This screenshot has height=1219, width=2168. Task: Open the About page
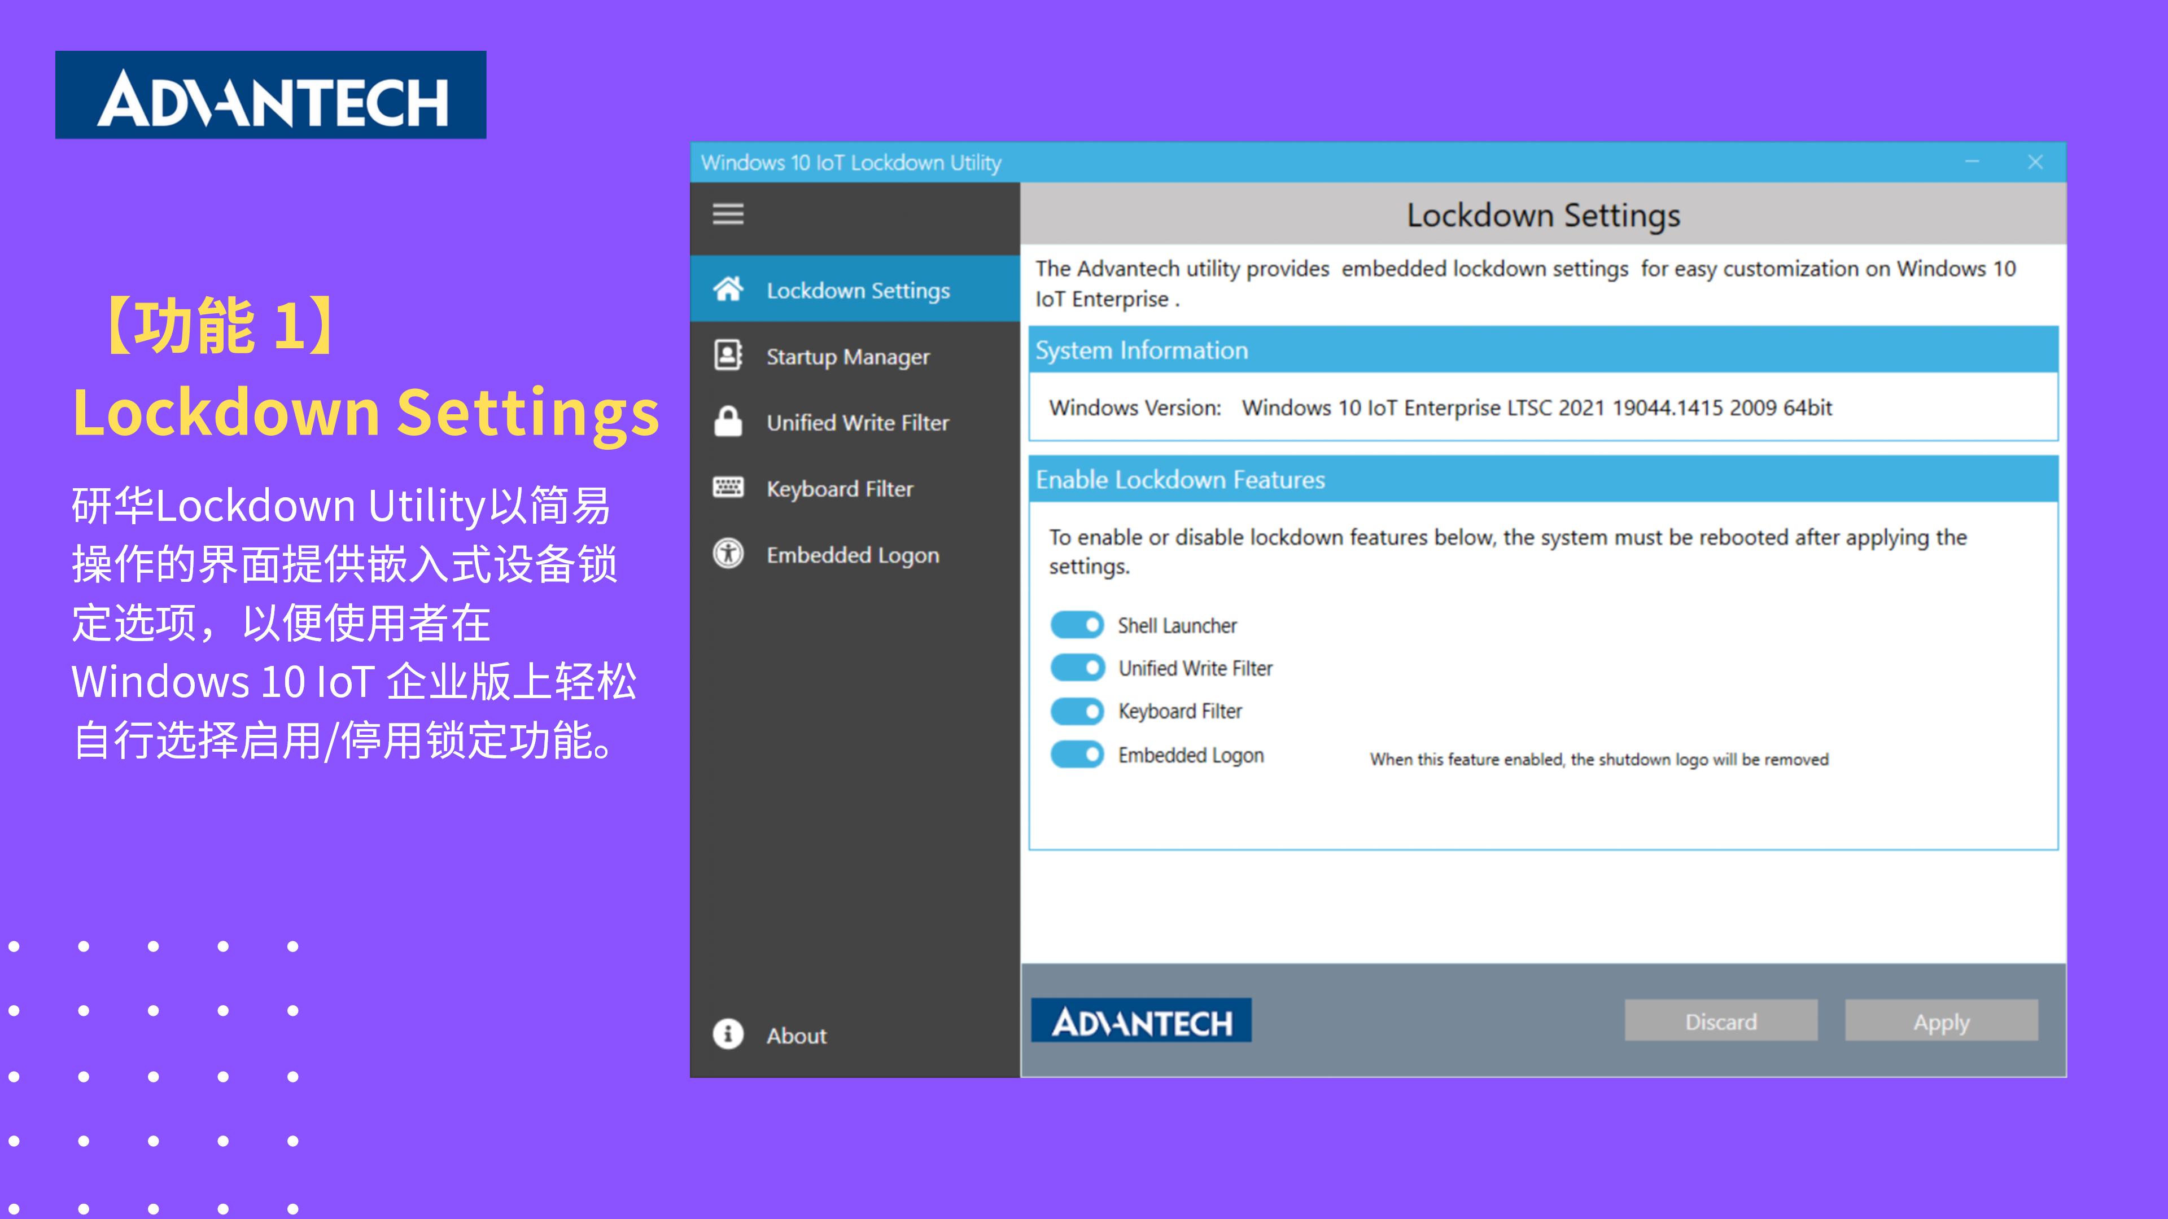(x=855, y=1034)
